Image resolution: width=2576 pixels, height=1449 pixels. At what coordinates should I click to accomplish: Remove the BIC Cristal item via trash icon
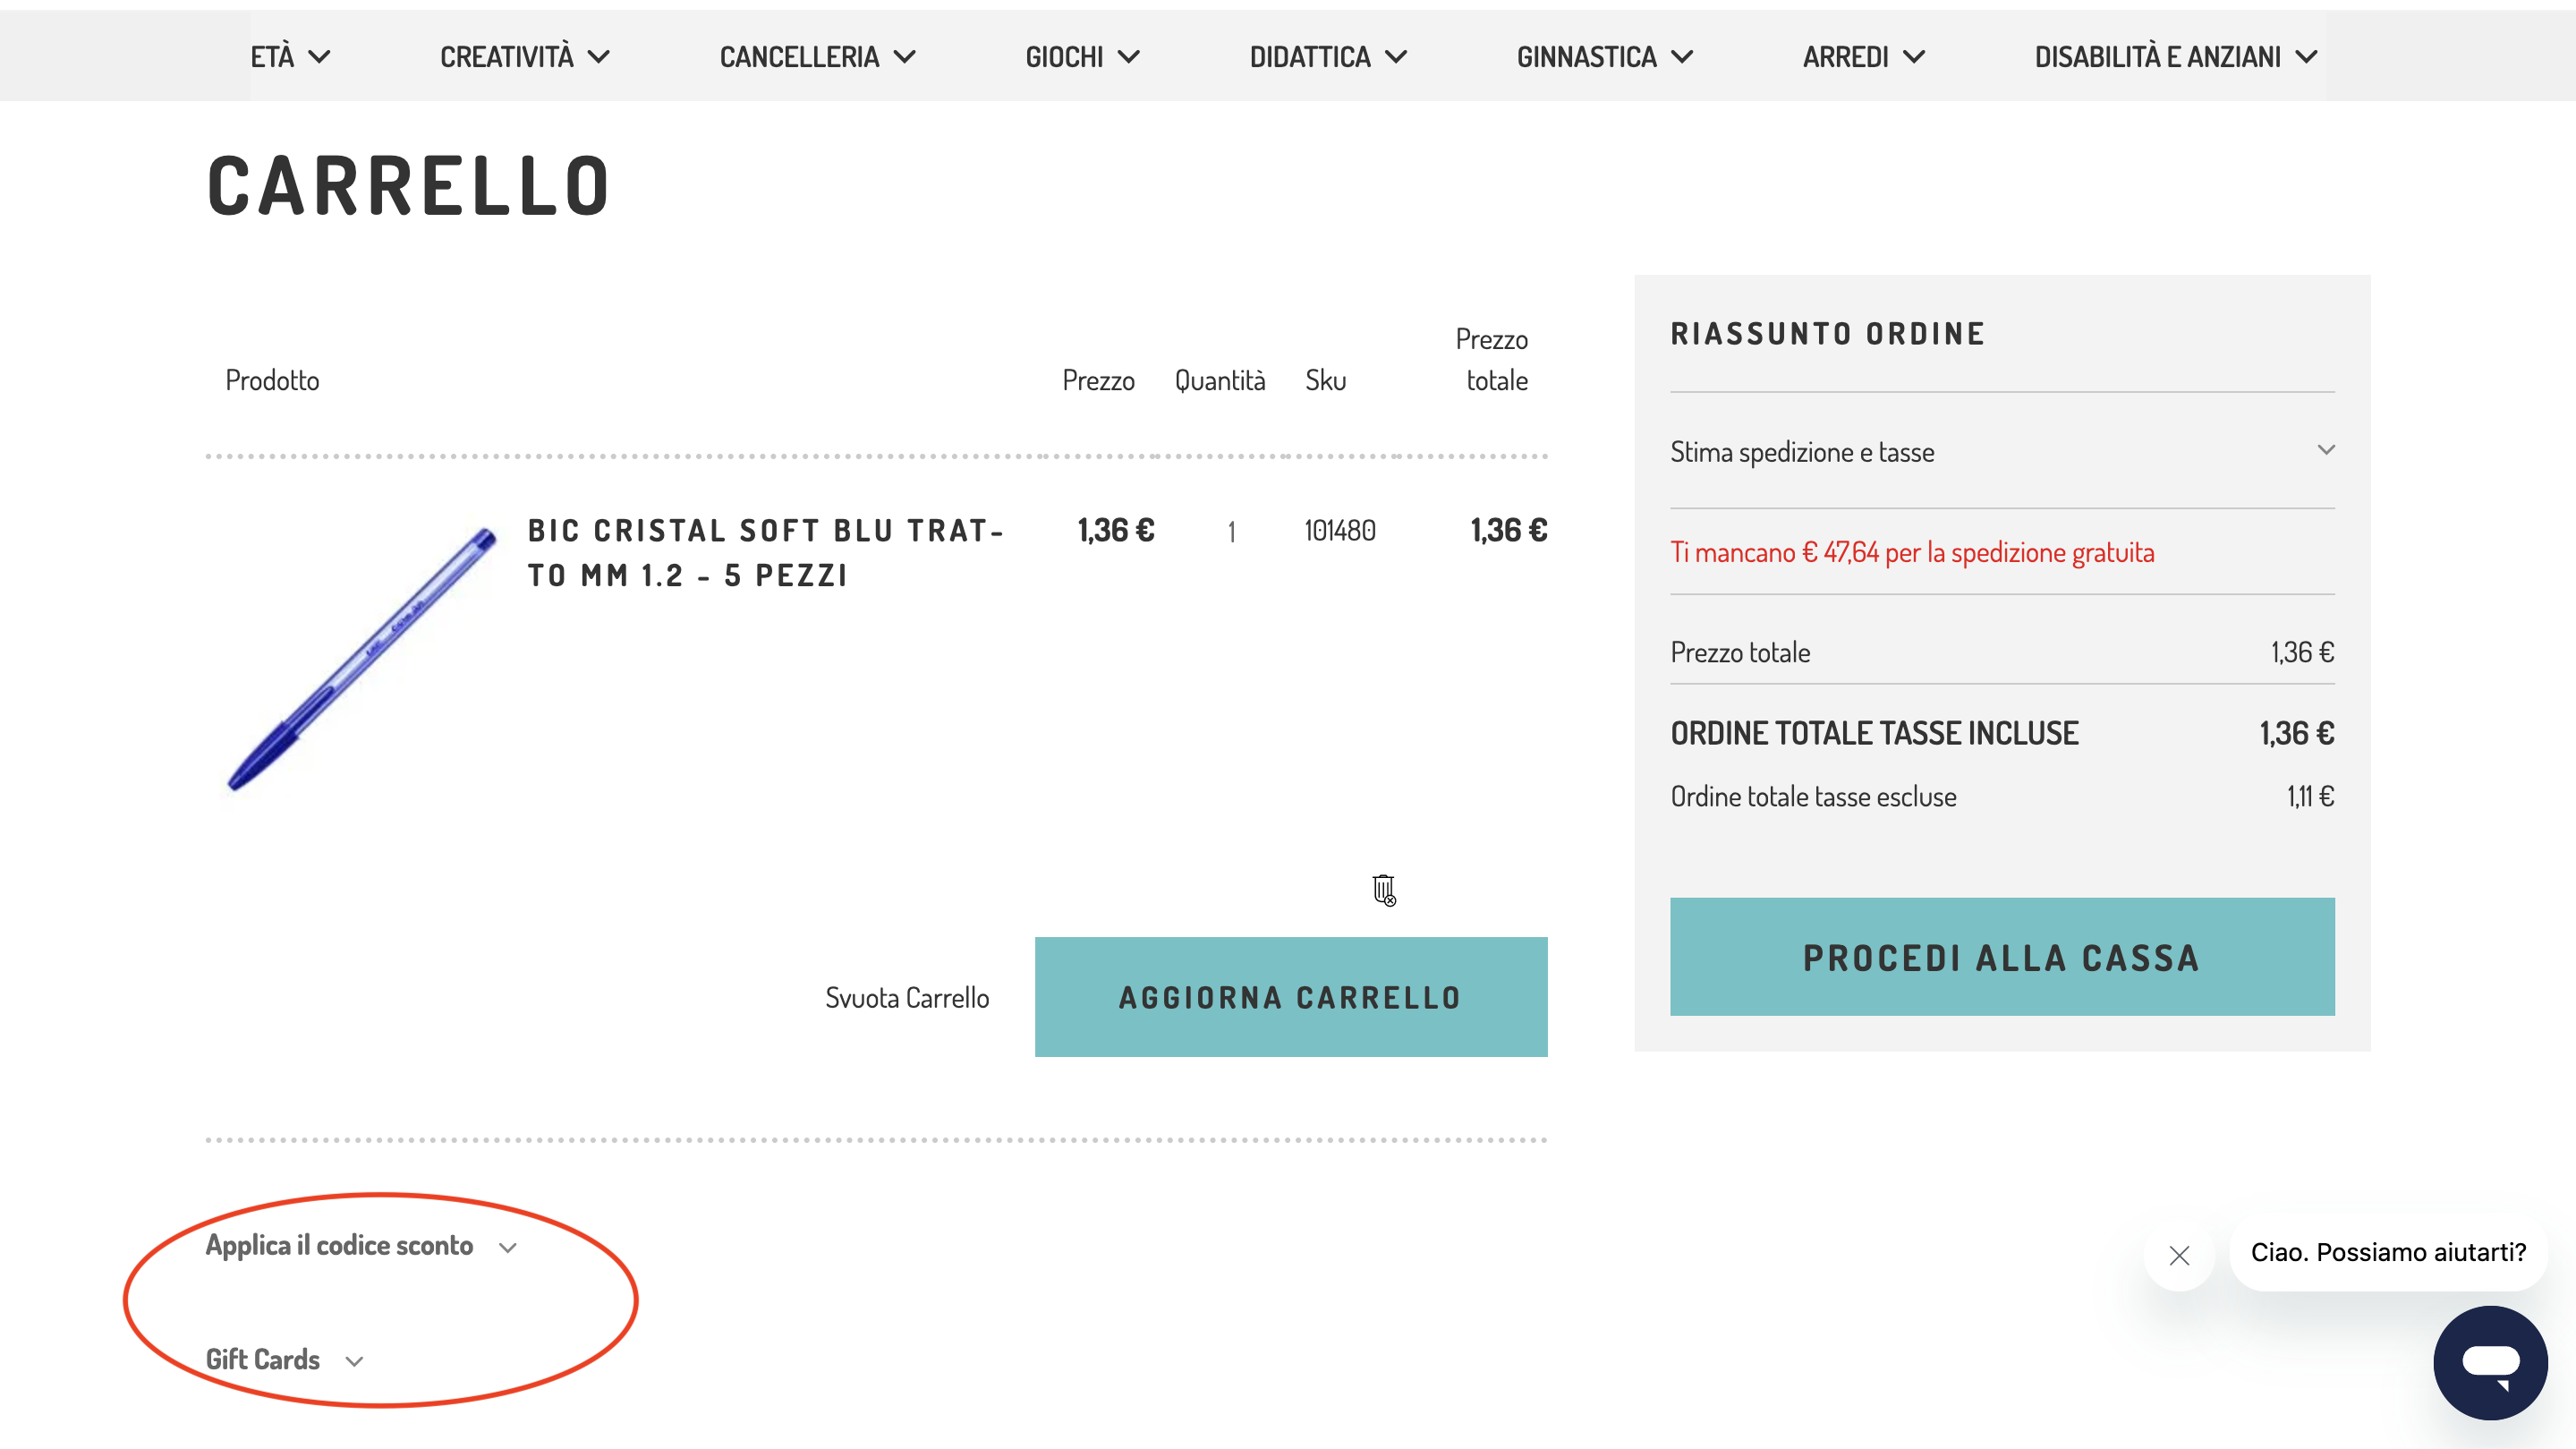coord(1383,889)
